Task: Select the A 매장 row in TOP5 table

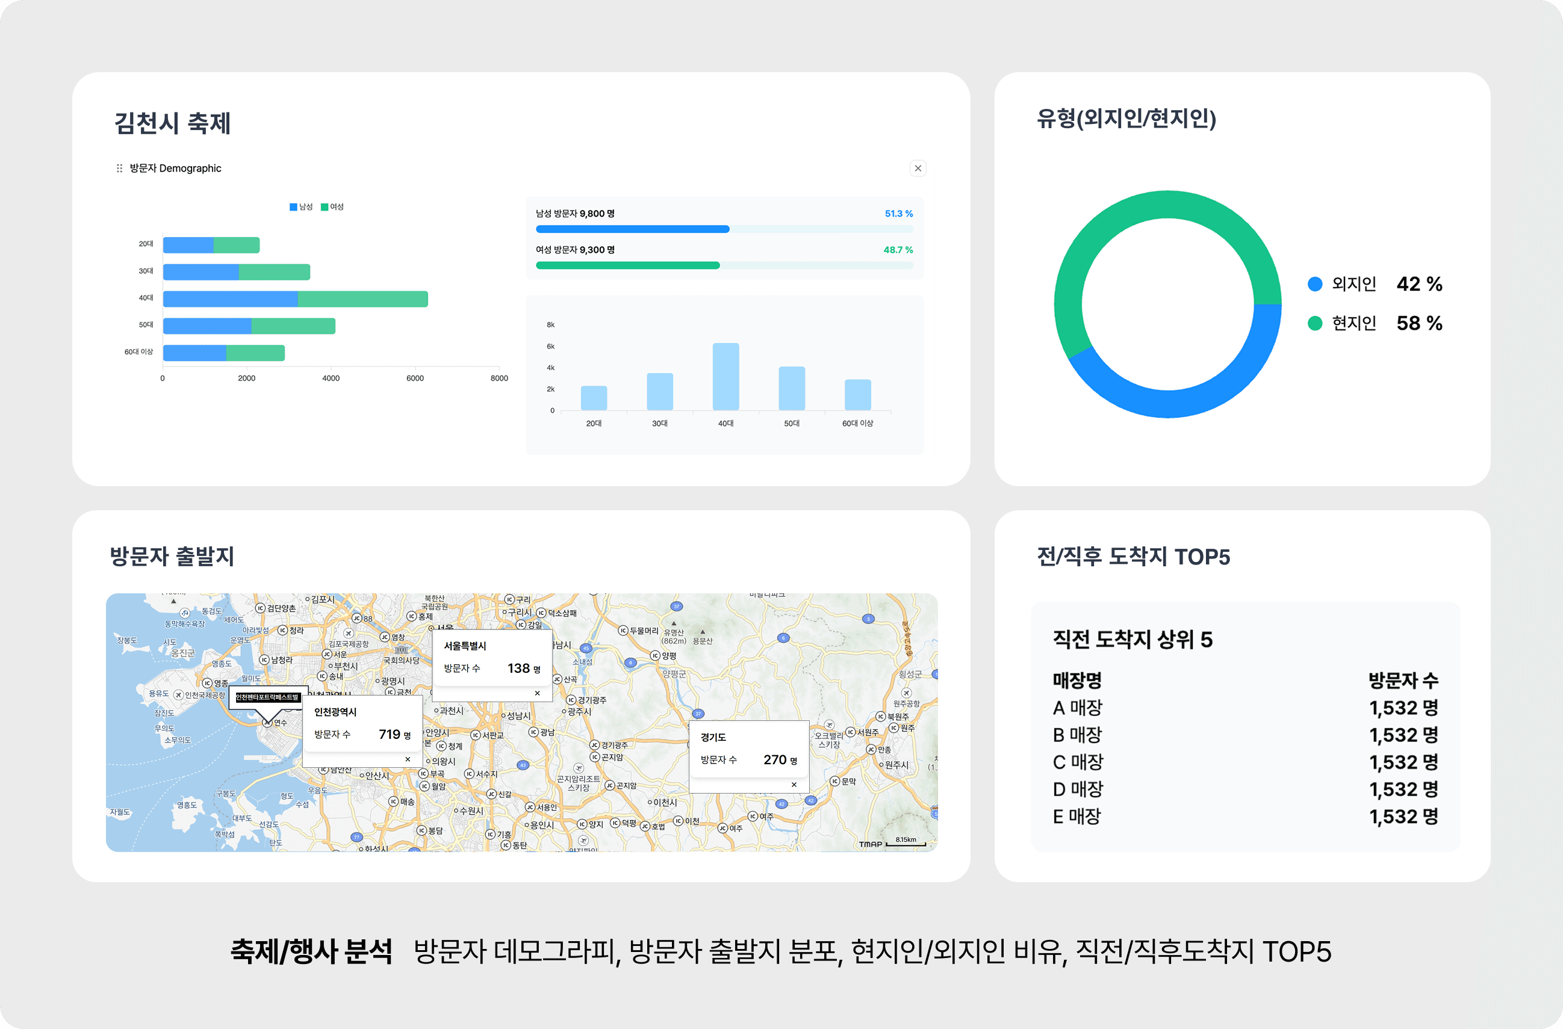Action: point(1248,708)
